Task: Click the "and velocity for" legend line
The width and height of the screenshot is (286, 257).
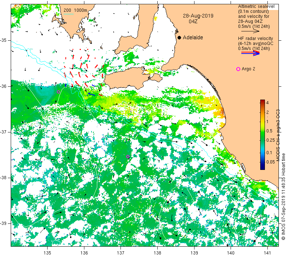Action: (253, 16)
